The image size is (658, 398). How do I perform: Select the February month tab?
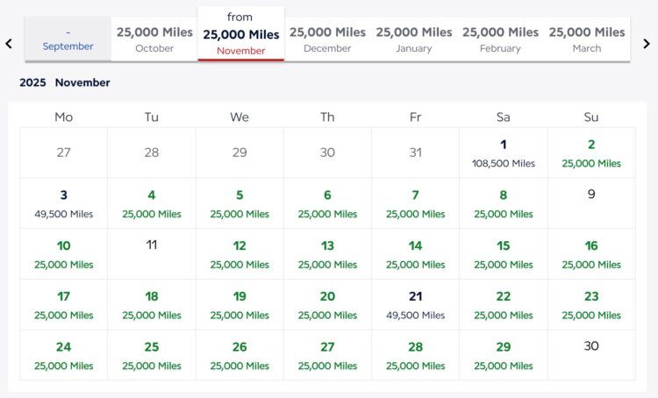(500, 39)
